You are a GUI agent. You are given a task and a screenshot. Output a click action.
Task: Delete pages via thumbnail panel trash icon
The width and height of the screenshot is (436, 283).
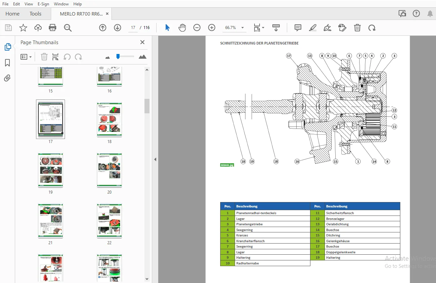44,57
